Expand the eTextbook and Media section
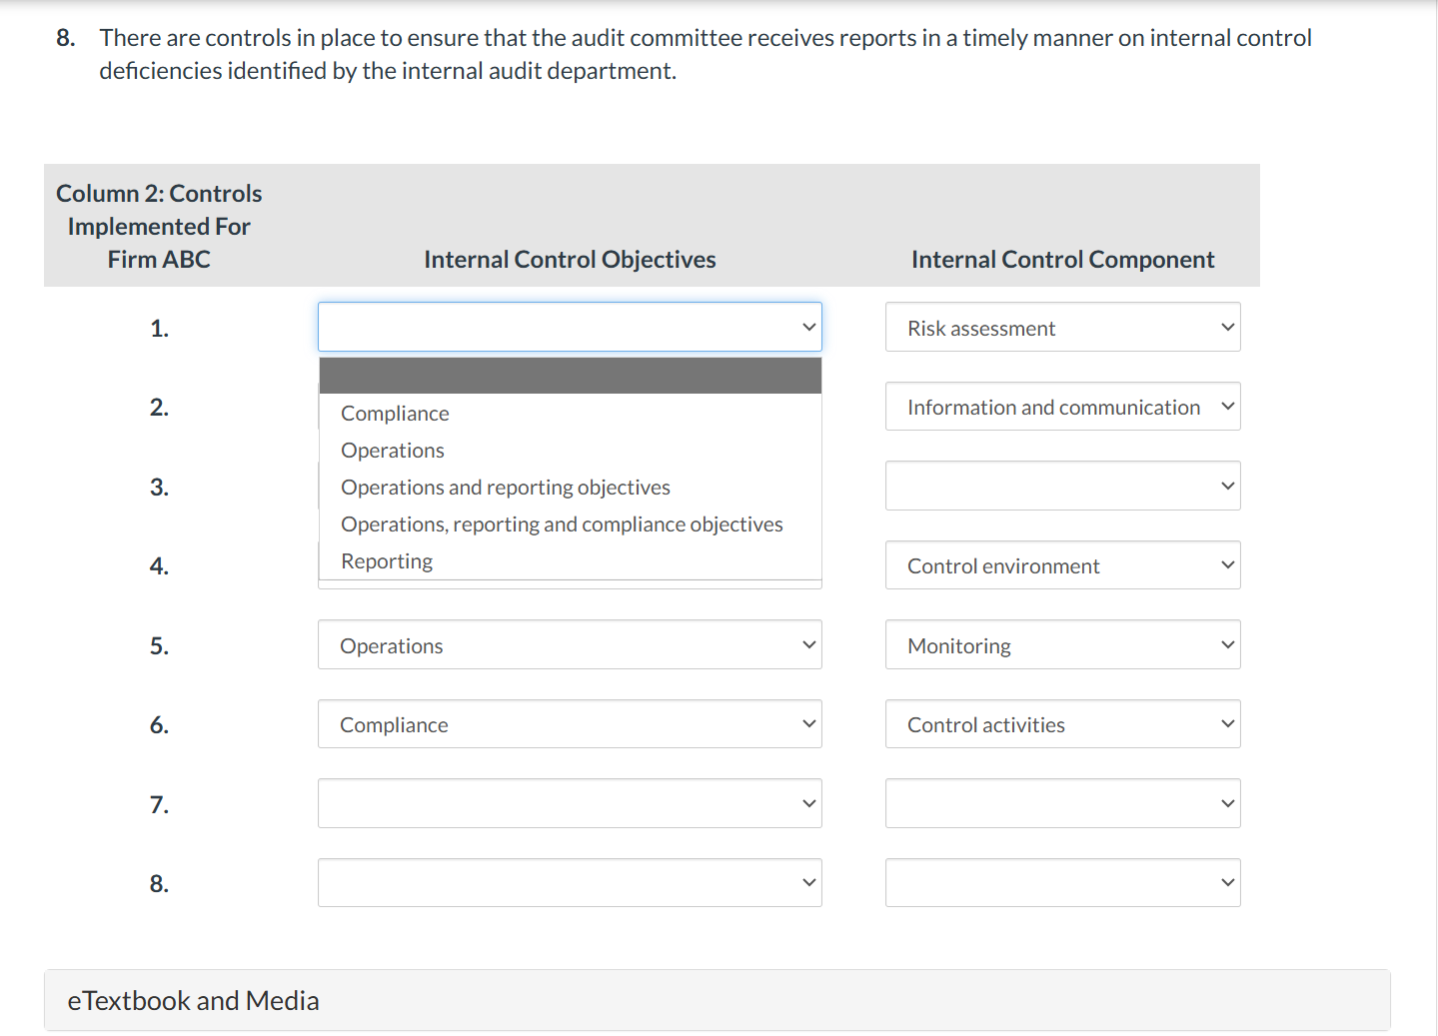This screenshot has width=1438, height=1036. 717,1000
